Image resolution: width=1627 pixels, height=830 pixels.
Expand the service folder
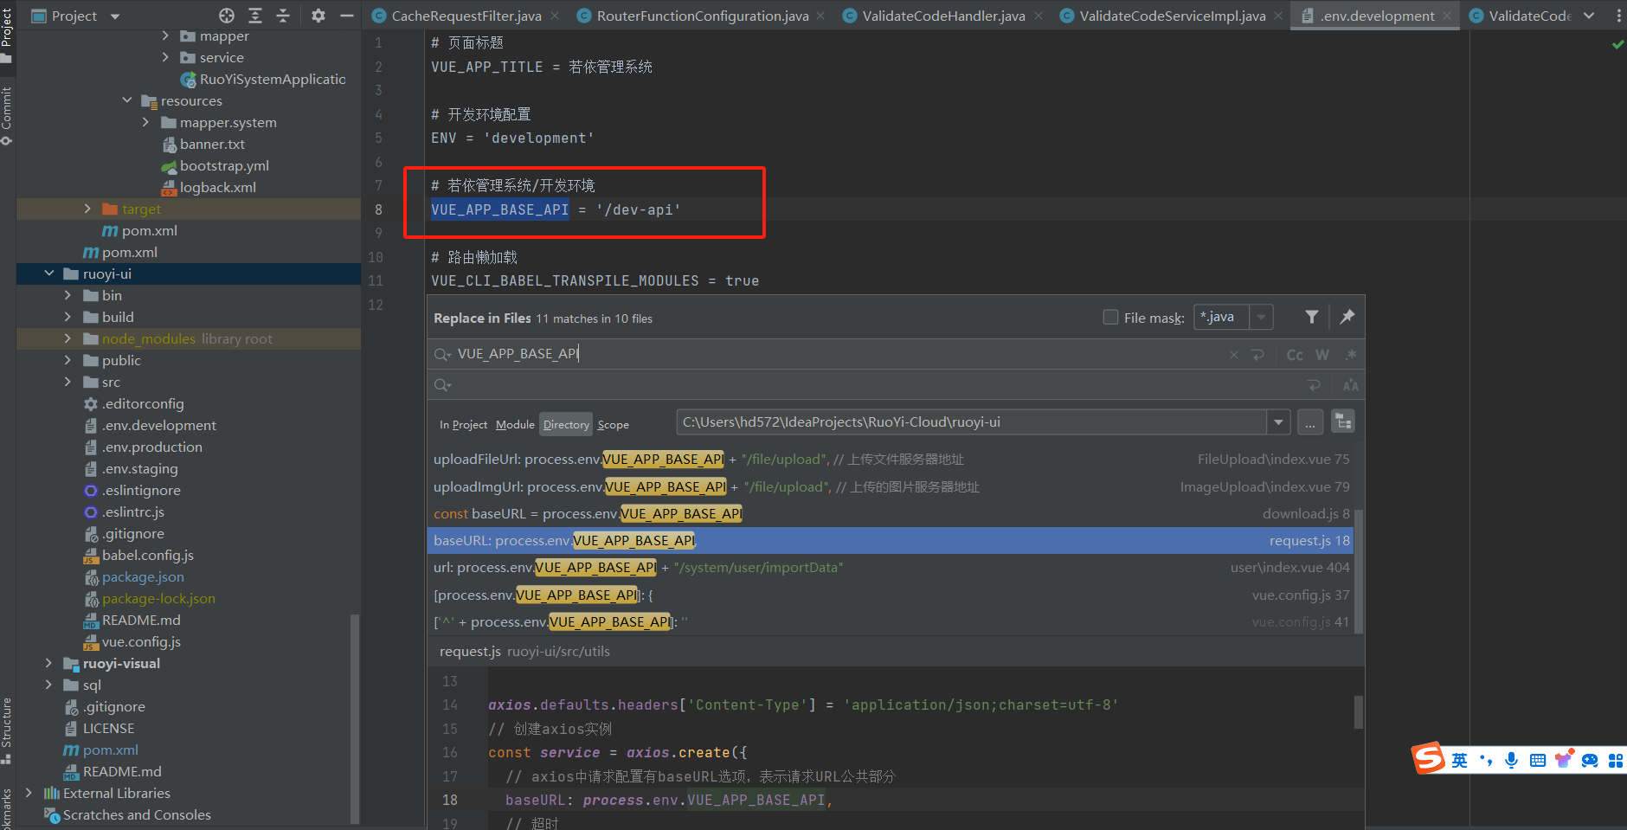165,57
